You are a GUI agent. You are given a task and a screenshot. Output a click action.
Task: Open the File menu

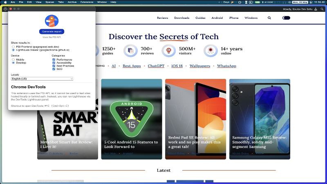click(21, 2)
